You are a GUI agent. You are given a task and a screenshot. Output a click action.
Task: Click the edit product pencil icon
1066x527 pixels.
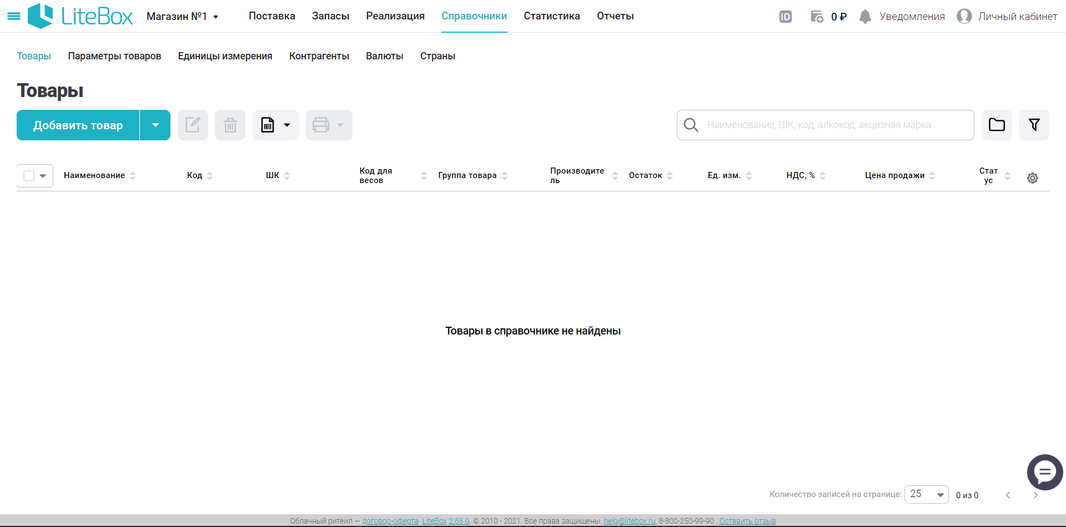[x=193, y=125]
